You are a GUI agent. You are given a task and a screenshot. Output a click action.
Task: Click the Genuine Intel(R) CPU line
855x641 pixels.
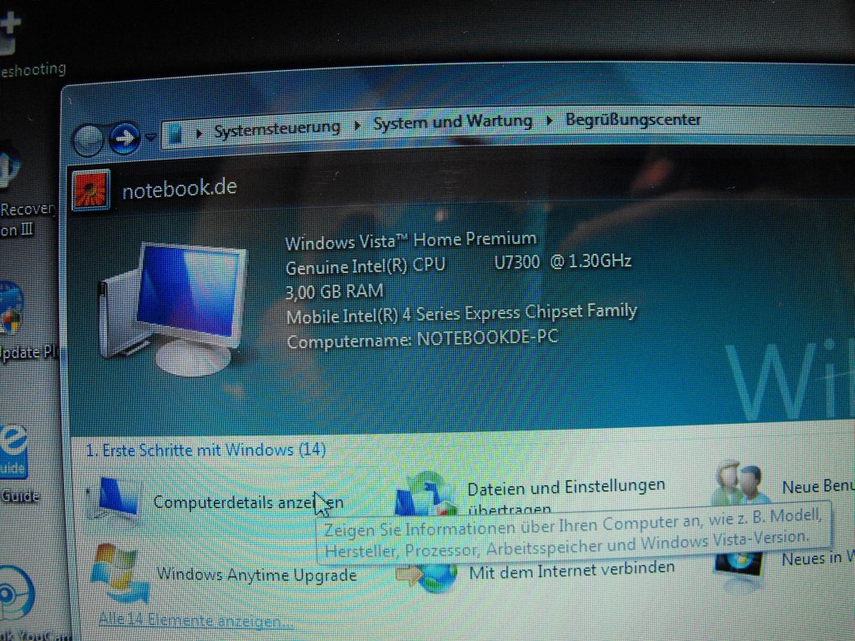458,265
